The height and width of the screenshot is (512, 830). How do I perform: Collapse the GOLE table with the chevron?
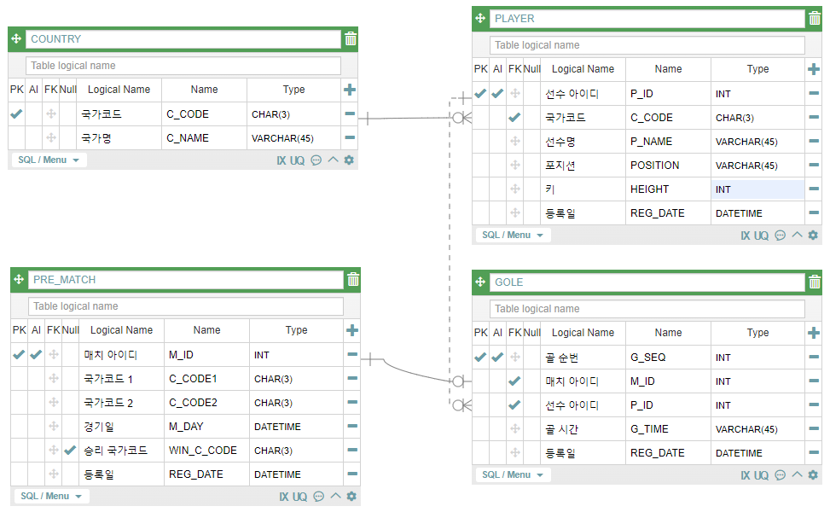click(798, 474)
